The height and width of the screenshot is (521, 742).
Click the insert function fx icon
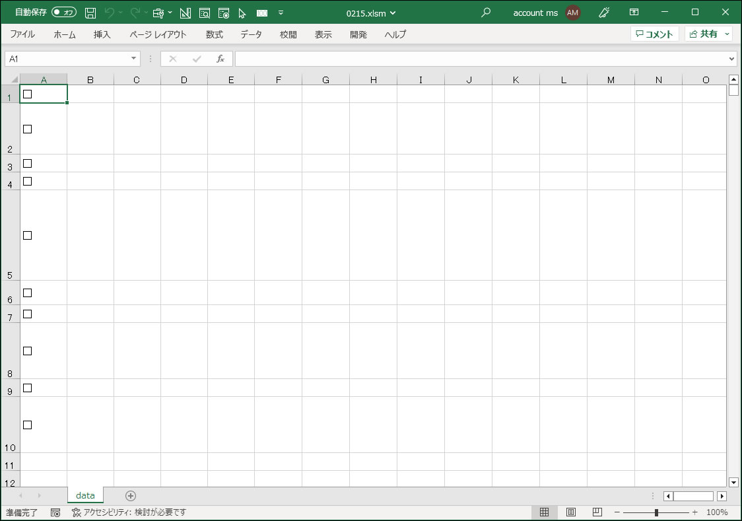click(x=220, y=59)
